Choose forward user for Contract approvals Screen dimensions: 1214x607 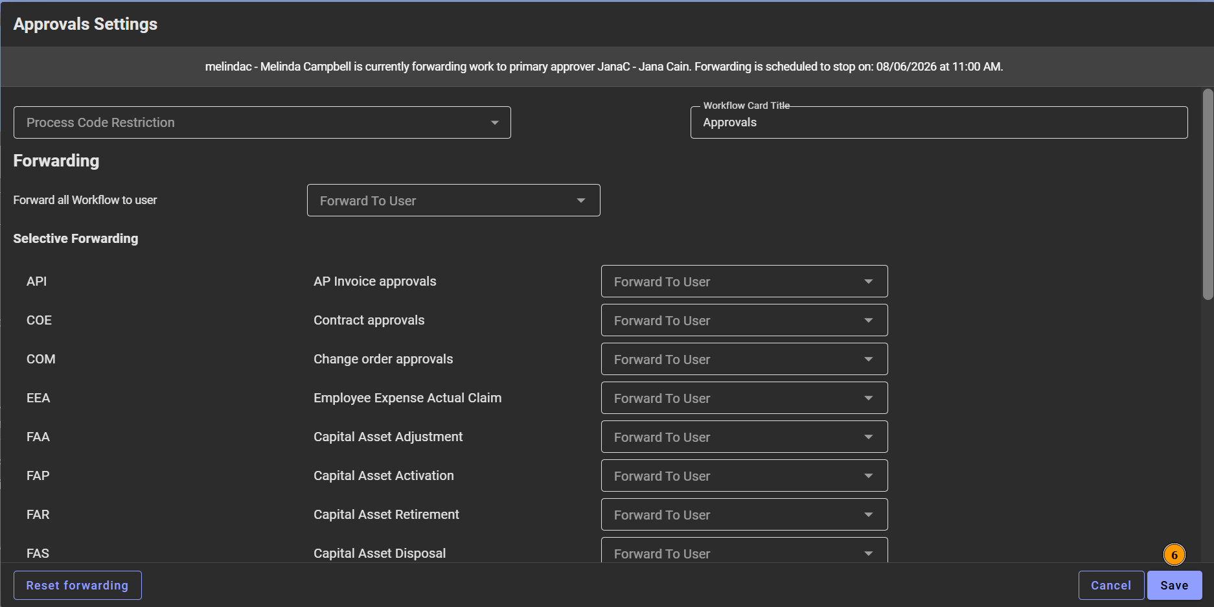pyautogui.click(x=744, y=320)
